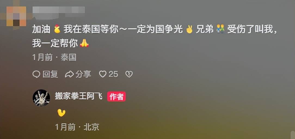This screenshot has width=295, height=139.
Task: Dislike the comment with the broken heart icon
Action: pos(129,74)
